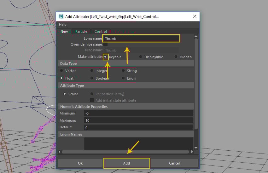Open the Help menu

pyautogui.click(x=62, y=25)
